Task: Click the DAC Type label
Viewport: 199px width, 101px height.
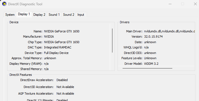Action: (35, 47)
